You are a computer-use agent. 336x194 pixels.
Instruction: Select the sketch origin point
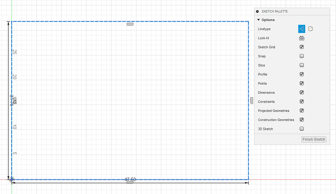click(12, 179)
